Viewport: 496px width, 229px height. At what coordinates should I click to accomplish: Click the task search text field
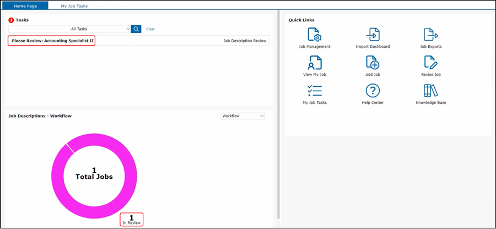39,29
